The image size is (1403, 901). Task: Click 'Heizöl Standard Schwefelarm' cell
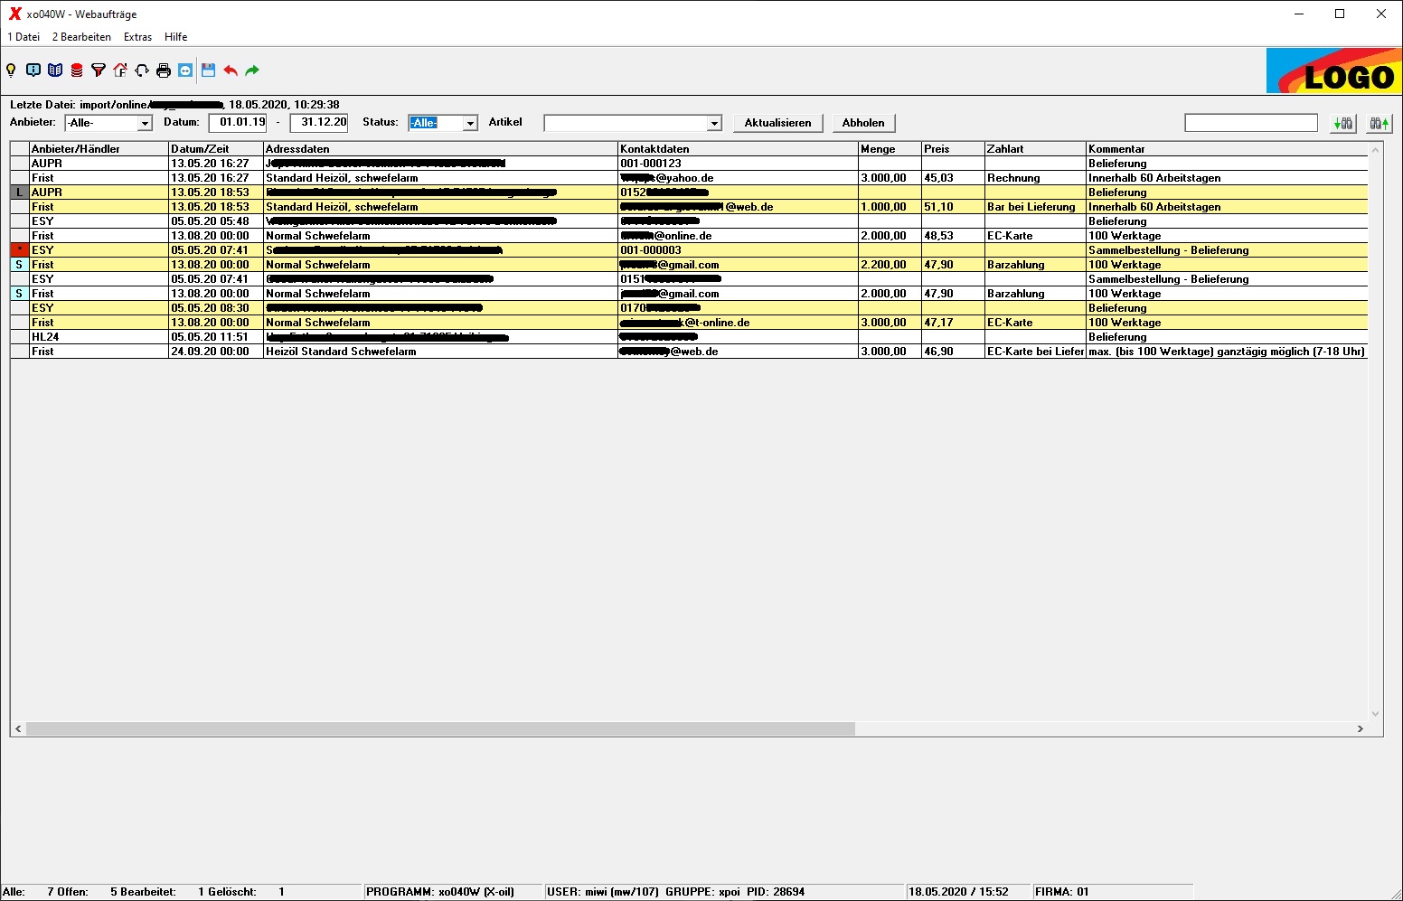pos(440,352)
